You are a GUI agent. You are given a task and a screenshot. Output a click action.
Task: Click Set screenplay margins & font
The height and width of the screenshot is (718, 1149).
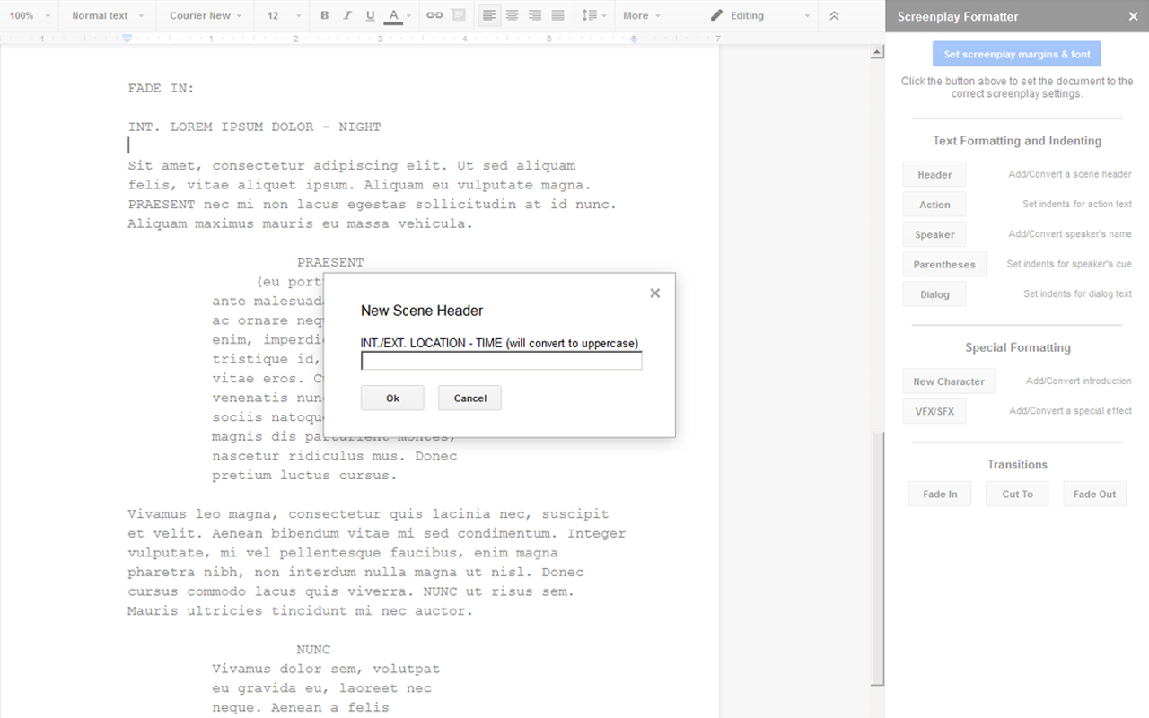(x=1017, y=54)
